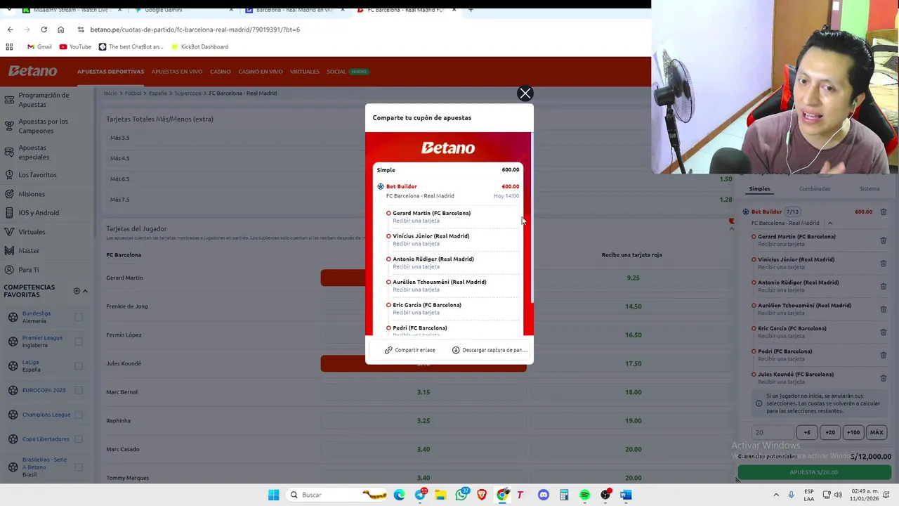Screen dimensions: 899x506
Task: Collapse Tarjetas del Jugador market arrow
Action: 731,228
